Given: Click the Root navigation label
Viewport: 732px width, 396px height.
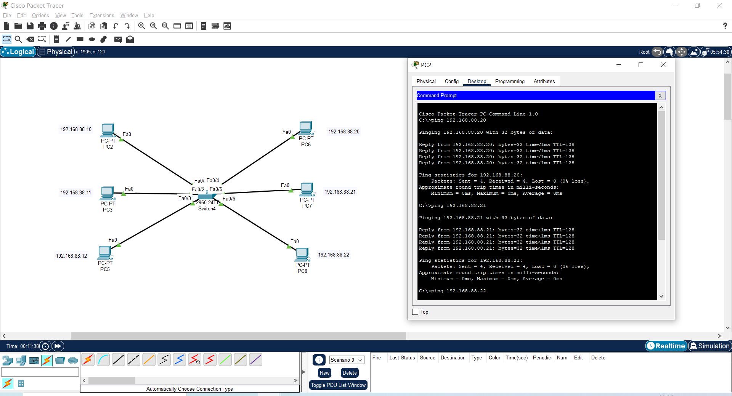Looking at the screenshot, I should (644, 52).
